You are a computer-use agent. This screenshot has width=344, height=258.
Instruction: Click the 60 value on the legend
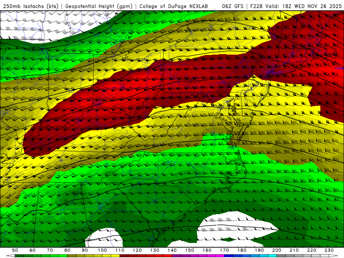pyautogui.click(x=33, y=250)
